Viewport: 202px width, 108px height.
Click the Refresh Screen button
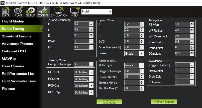click(164, 102)
